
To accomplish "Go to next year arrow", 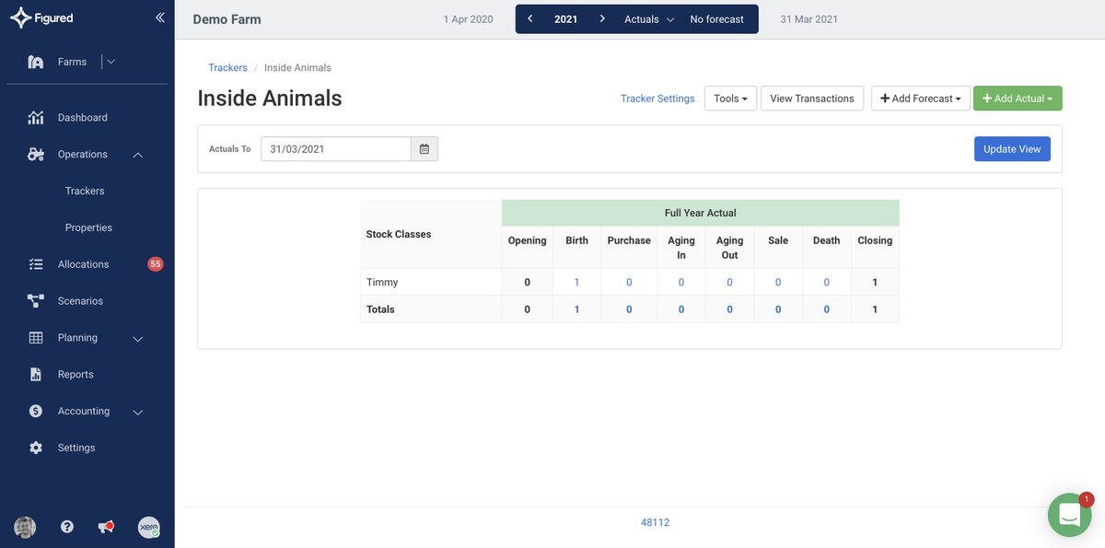I will click(x=602, y=19).
